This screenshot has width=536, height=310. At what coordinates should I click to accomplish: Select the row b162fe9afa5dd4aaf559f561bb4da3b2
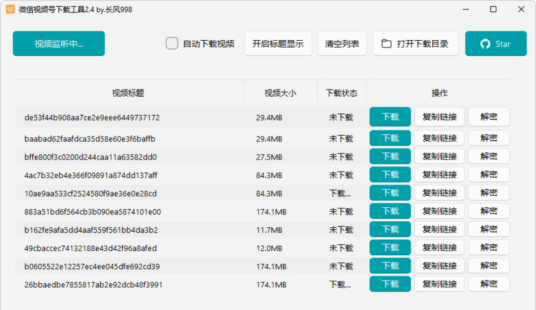coord(91,230)
